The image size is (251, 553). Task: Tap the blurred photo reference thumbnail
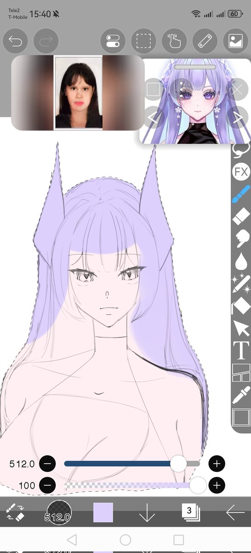pos(78,93)
